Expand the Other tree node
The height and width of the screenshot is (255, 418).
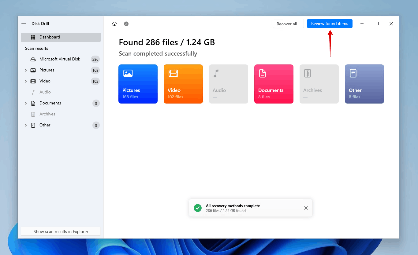coord(26,125)
